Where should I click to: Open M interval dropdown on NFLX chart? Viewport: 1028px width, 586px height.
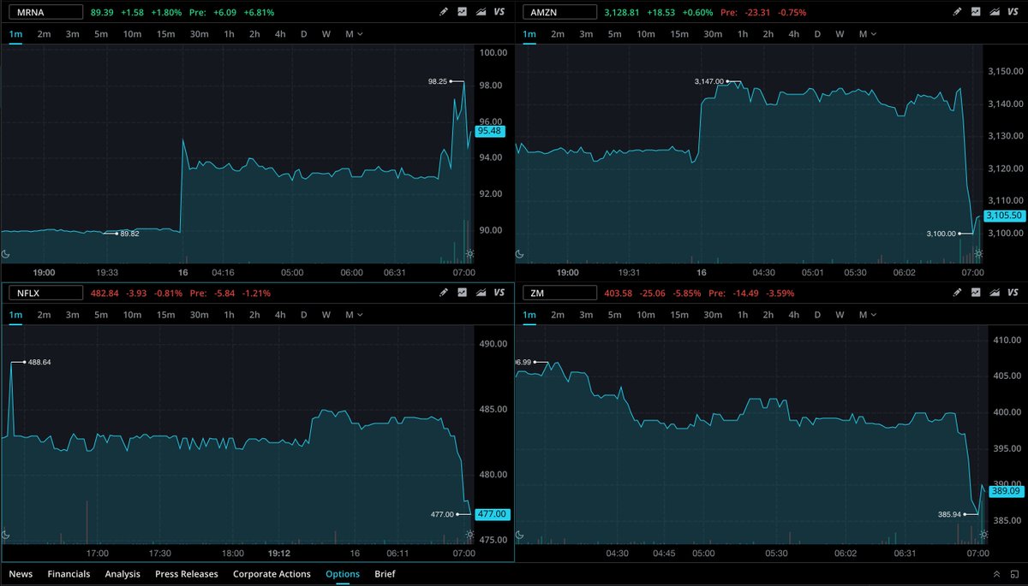tap(354, 315)
